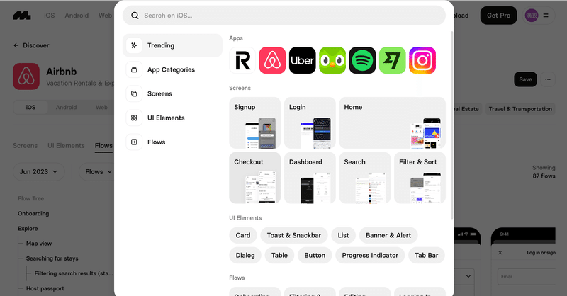Choose the Tab Bar chip
567x296 pixels.
pos(427,256)
